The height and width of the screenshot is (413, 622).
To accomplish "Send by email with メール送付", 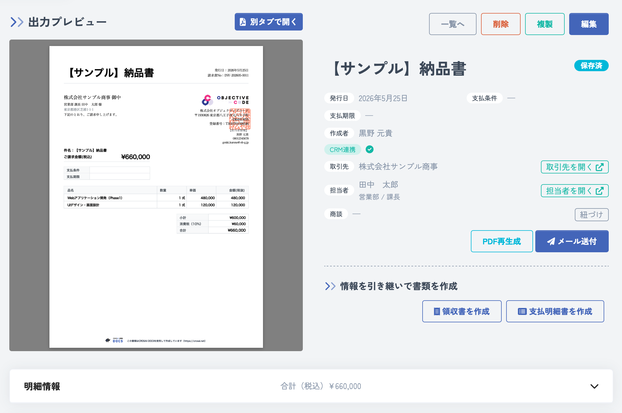I will point(572,241).
